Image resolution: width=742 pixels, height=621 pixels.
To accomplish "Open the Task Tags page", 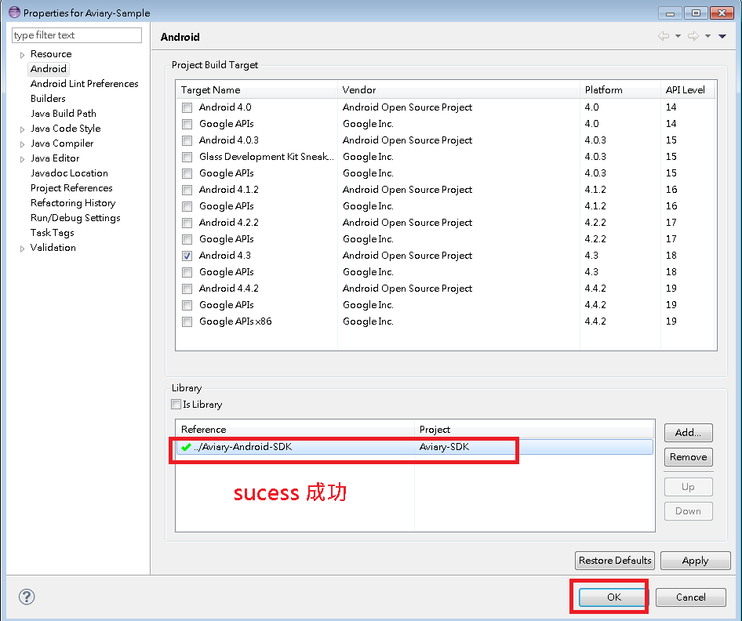I will [52, 233].
